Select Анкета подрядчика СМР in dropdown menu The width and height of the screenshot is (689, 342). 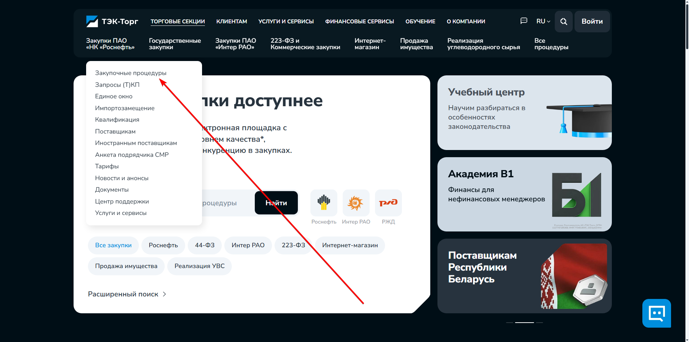coord(132,155)
